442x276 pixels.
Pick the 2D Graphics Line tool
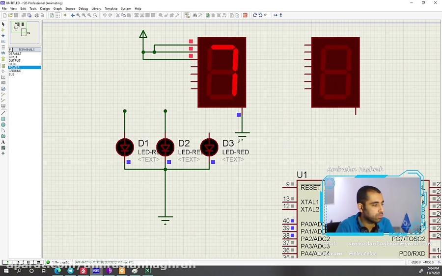pyautogui.click(x=3, y=113)
